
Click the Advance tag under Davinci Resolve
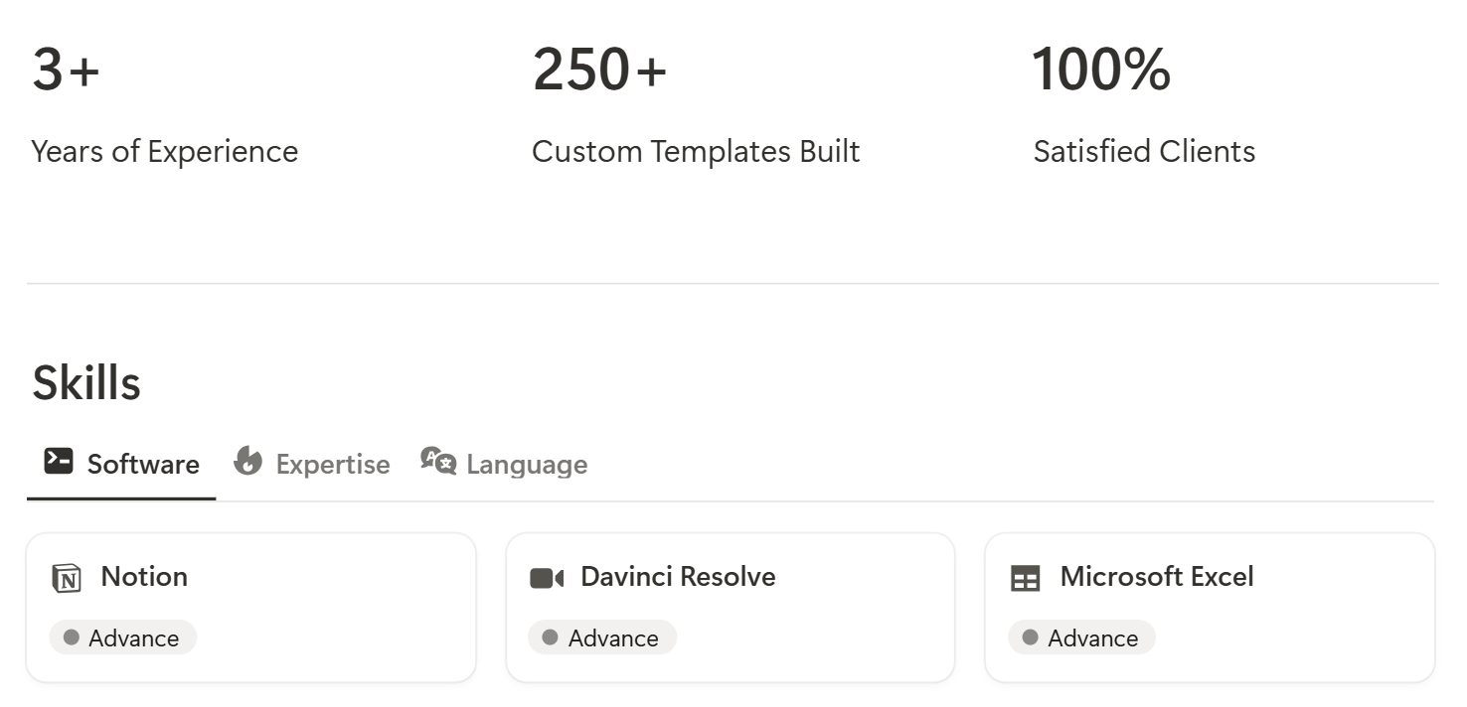pyautogui.click(x=602, y=637)
